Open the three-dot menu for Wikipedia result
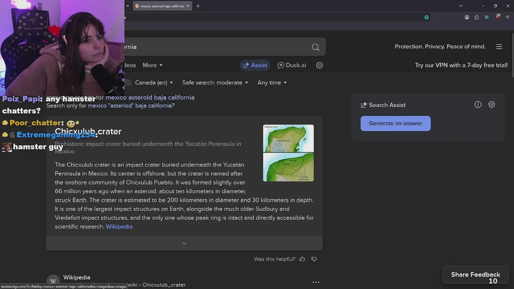Viewport: 514px width, 289px height. 316,282
